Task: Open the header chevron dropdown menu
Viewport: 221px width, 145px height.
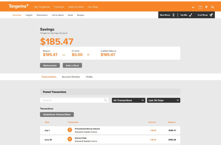Action: pos(193,7)
